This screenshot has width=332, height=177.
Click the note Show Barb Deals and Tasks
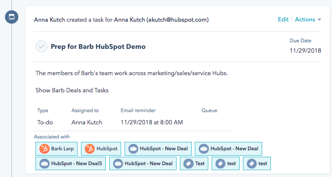tap(72, 90)
